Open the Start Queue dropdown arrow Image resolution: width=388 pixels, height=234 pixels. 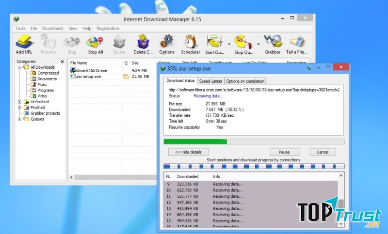229,44
